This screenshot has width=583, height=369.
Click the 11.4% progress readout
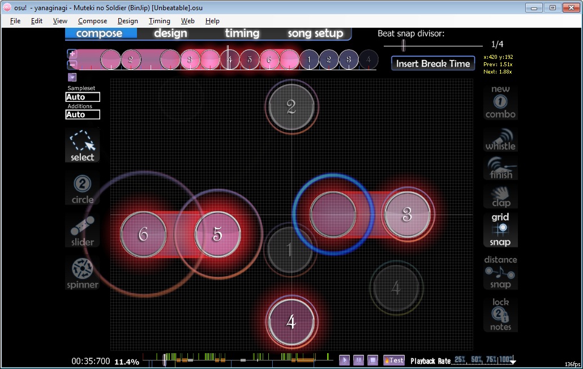click(127, 362)
